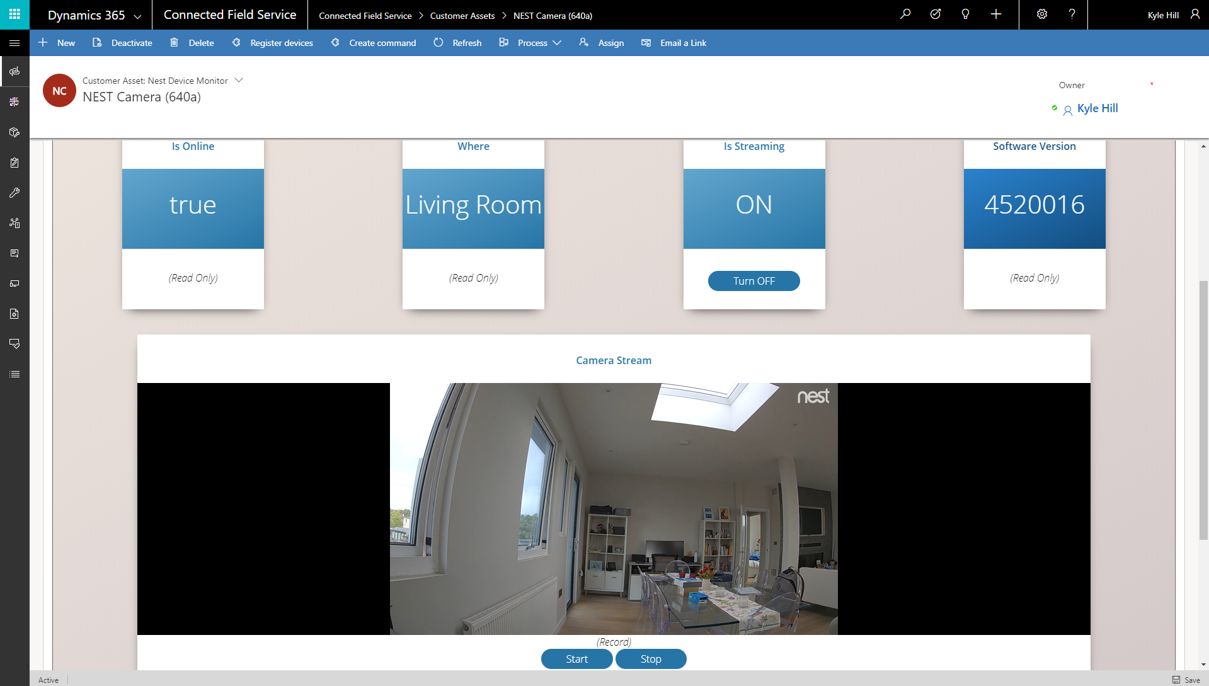
Task: Click the quick create plus icon
Action: [996, 14]
